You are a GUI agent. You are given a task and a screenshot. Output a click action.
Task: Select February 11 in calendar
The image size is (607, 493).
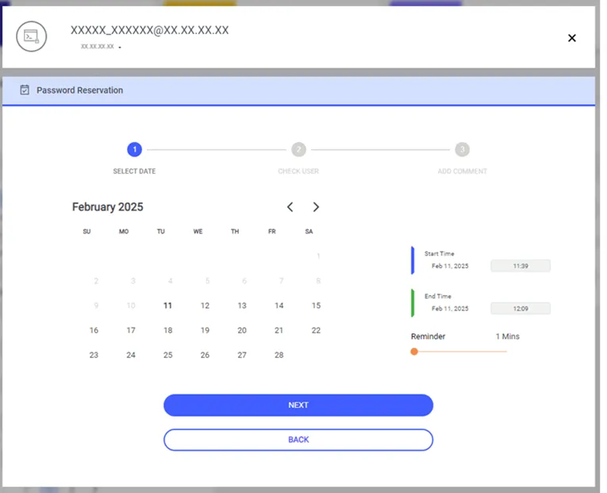[x=167, y=306]
